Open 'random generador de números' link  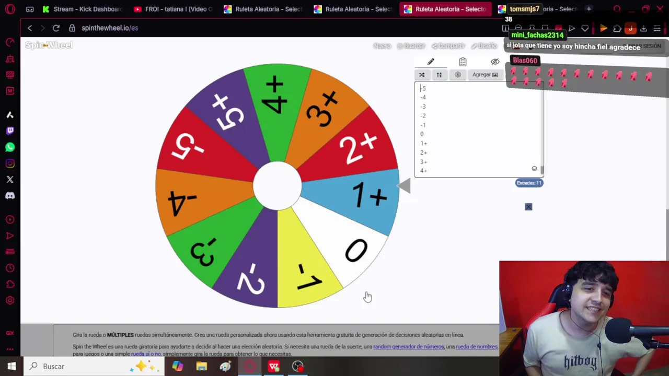pos(409,347)
